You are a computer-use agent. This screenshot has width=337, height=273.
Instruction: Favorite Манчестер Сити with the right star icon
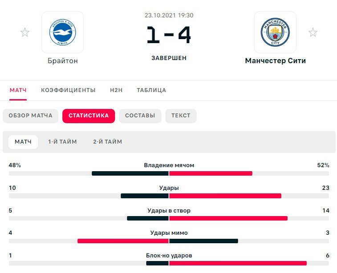(313, 32)
